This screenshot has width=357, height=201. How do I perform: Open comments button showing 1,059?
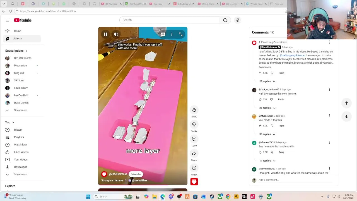(x=194, y=139)
